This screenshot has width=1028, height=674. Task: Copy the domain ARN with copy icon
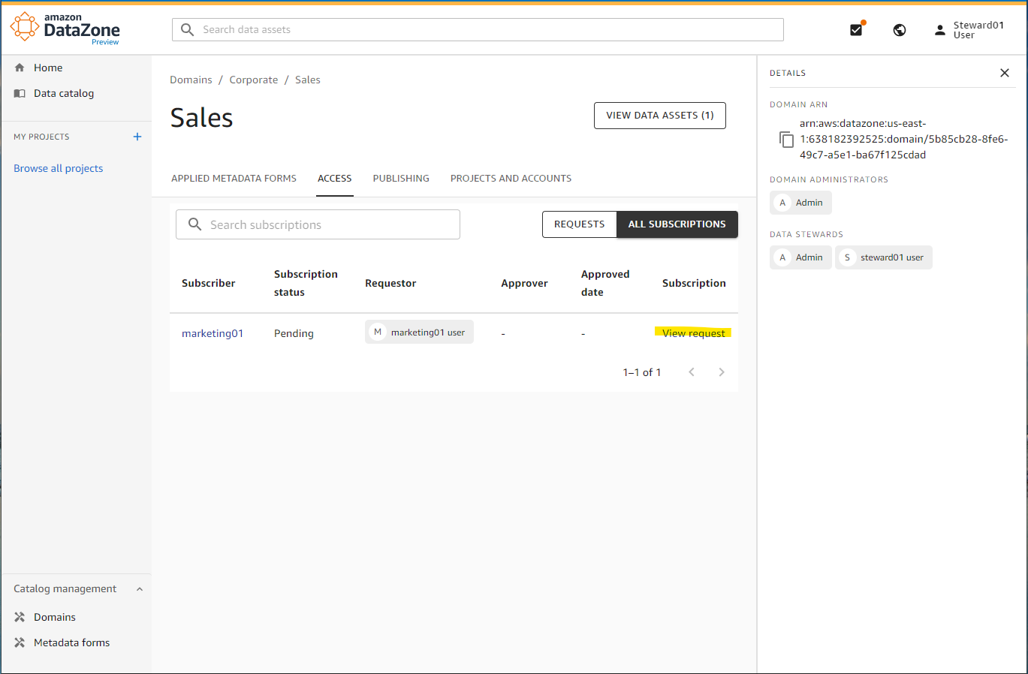click(786, 140)
